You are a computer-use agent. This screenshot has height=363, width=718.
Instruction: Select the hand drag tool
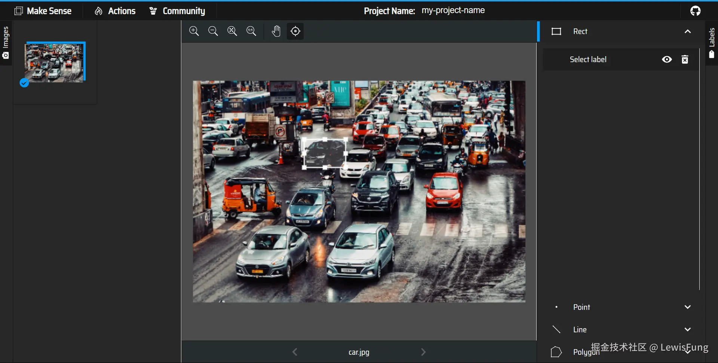(276, 31)
